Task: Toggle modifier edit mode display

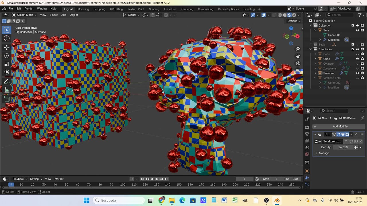Action: pos(338,134)
